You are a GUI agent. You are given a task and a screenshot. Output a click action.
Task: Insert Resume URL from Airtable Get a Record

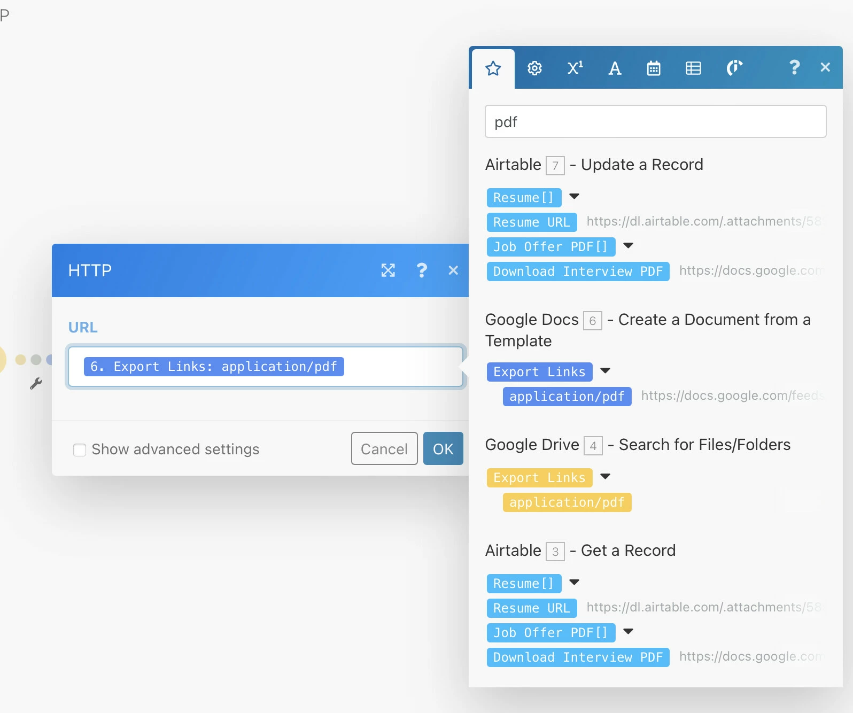click(x=532, y=608)
